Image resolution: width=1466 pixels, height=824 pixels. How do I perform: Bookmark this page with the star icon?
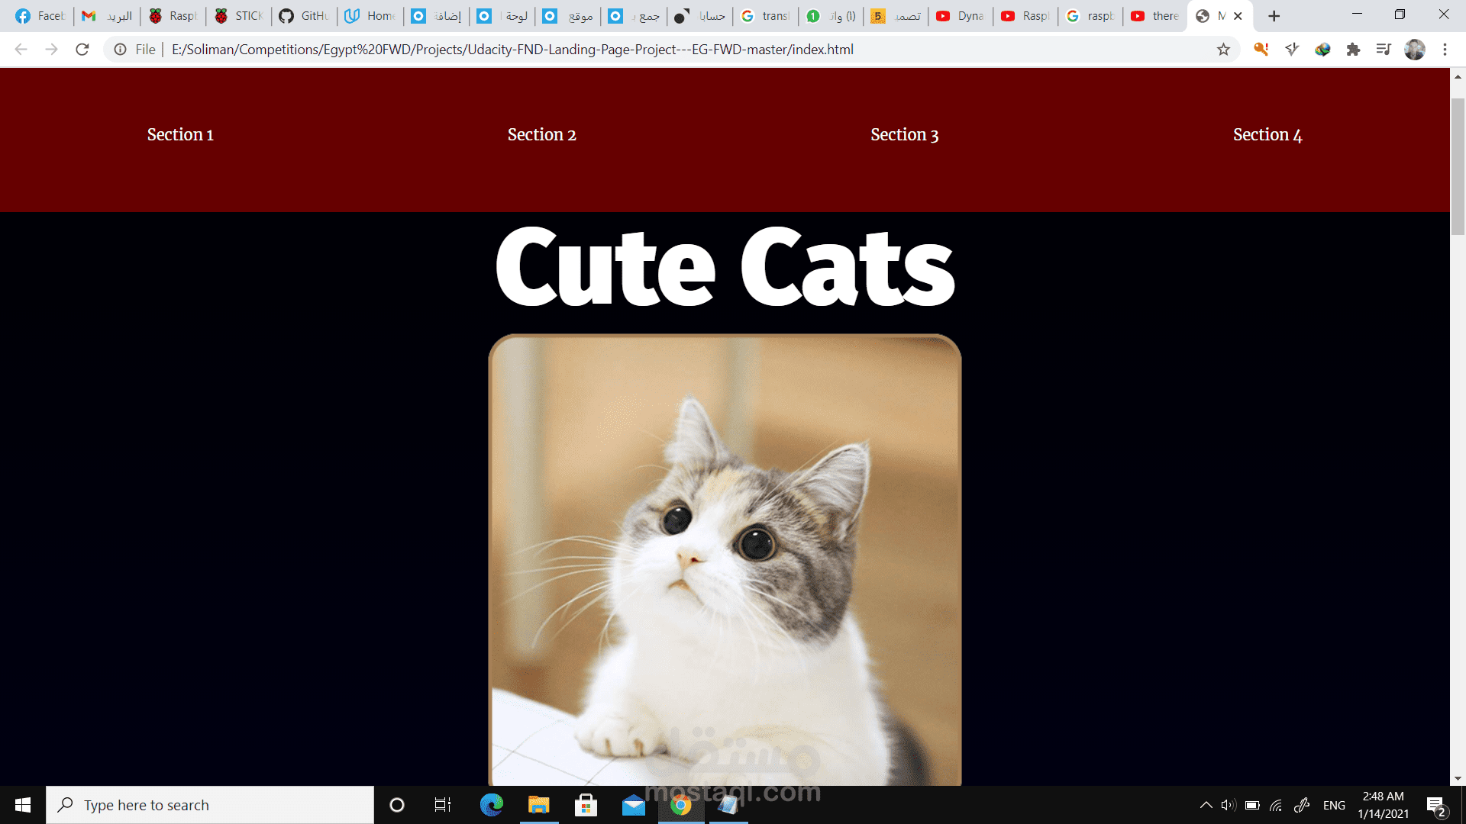coord(1223,50)
